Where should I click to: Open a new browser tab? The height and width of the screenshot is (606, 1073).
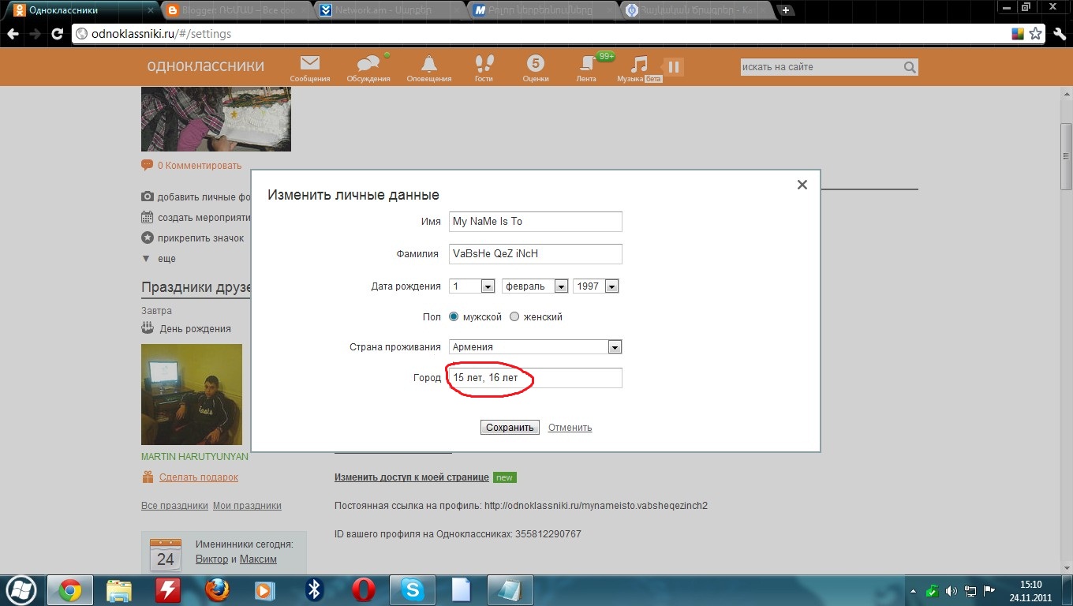(787, 11)
